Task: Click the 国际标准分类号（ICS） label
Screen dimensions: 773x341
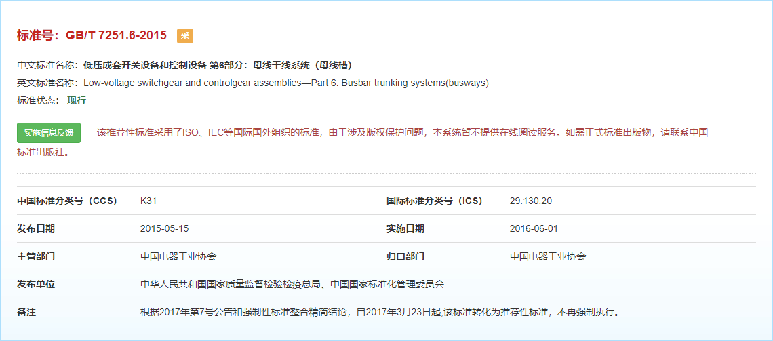Action: 434,201
